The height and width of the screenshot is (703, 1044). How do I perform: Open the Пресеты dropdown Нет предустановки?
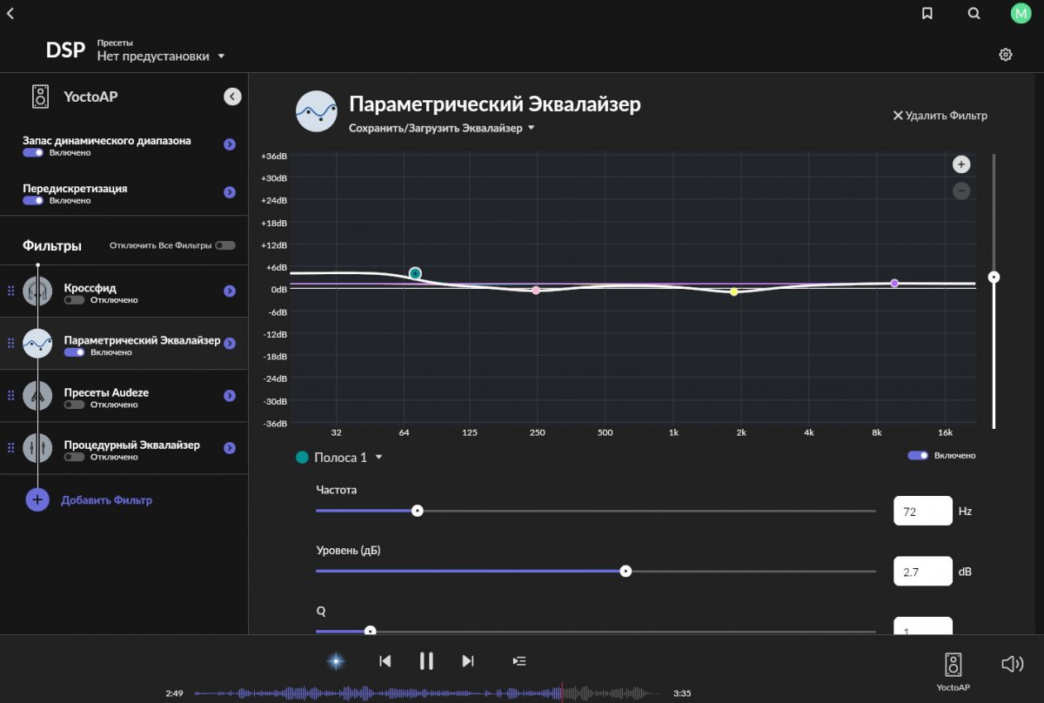(x=161, y=56)
